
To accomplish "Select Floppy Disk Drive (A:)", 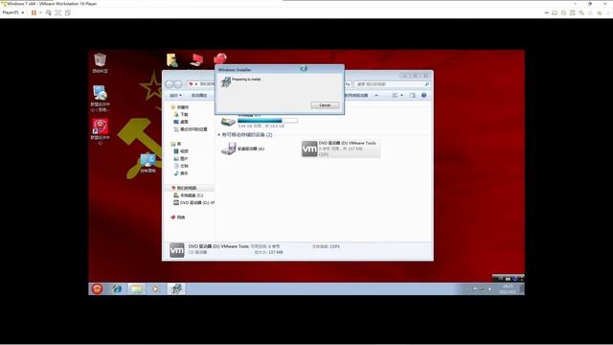I will coord(242,149).
